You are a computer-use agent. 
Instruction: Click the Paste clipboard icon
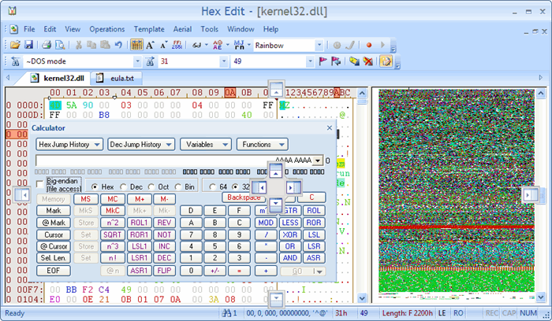coord(105,45)
